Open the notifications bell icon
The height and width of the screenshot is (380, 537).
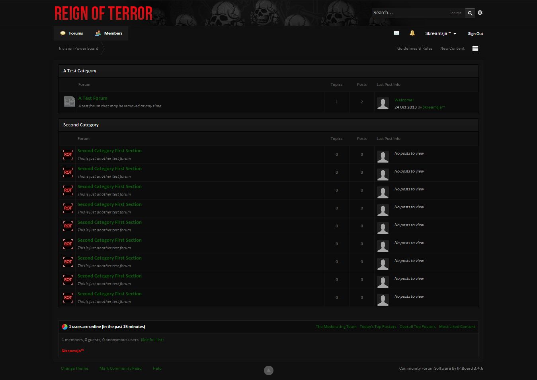coord(412,33)
